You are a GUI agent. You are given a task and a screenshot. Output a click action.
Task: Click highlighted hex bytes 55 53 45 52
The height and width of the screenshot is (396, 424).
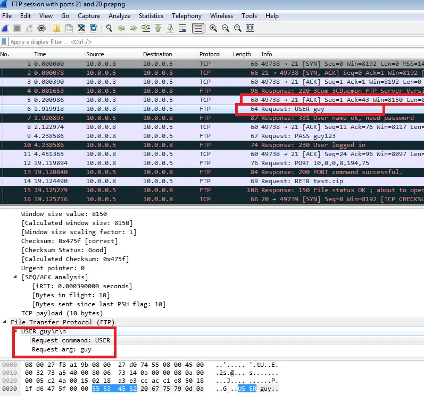(114, 389)
